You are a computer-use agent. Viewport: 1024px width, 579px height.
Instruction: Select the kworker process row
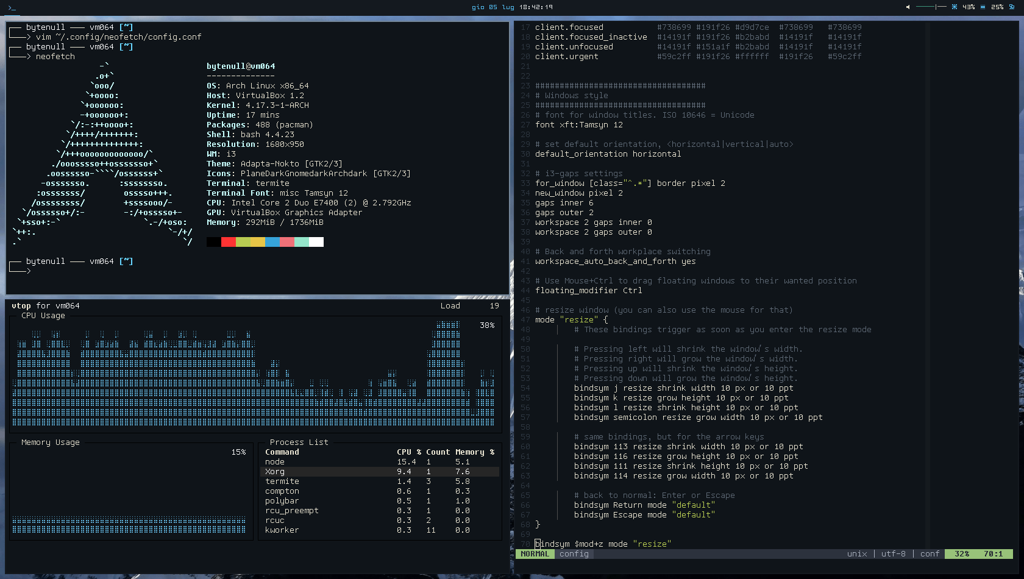coord(380,530)
